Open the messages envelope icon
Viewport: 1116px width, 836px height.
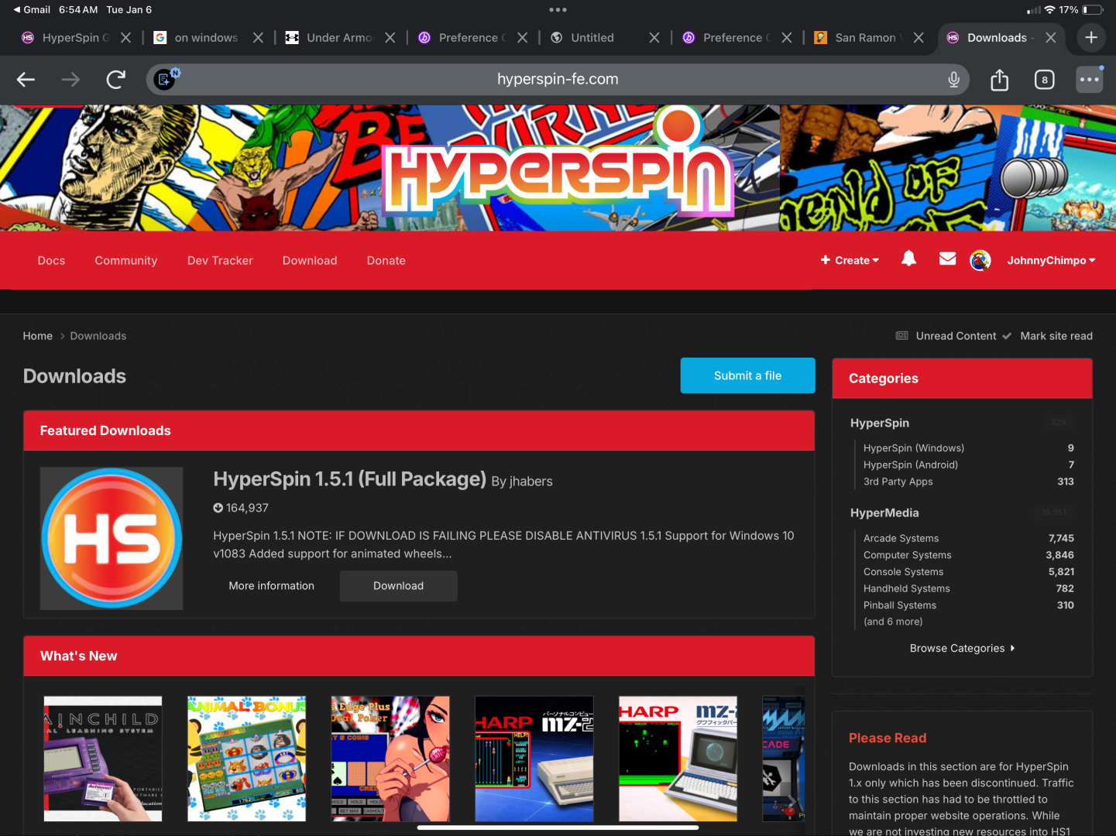tap(947, 259)
